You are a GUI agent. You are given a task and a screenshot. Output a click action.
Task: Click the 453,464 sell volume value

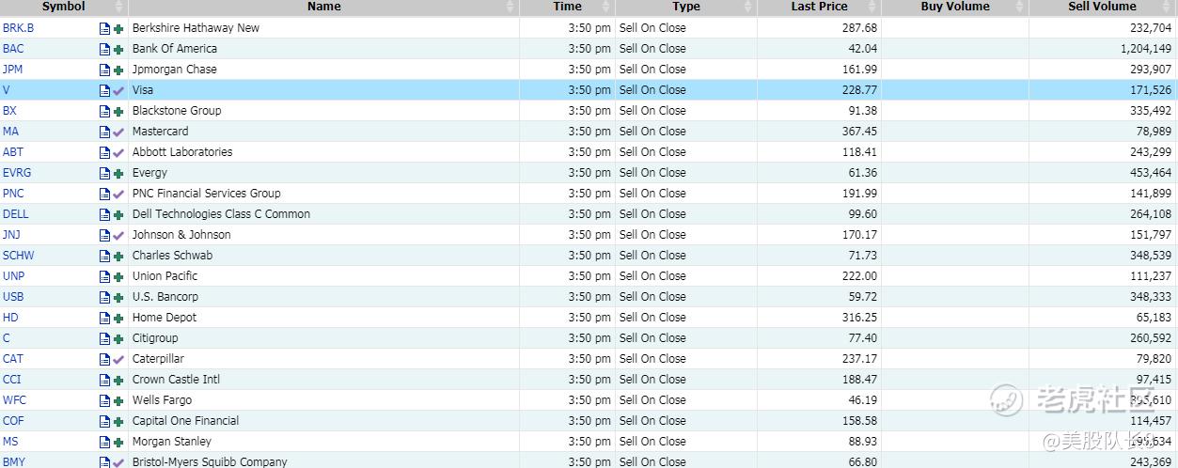(x=1150, y=173)
